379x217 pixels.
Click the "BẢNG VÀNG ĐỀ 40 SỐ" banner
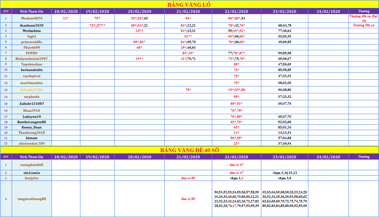(189, 150)
